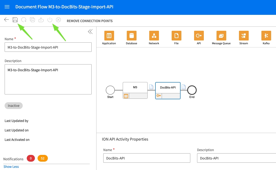Save the document flow
This screenshot has width=276, height=170.
pos(15,20)
